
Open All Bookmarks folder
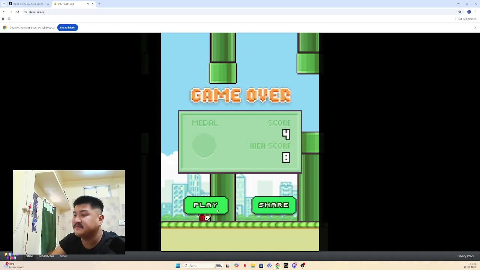click(468, 19)
